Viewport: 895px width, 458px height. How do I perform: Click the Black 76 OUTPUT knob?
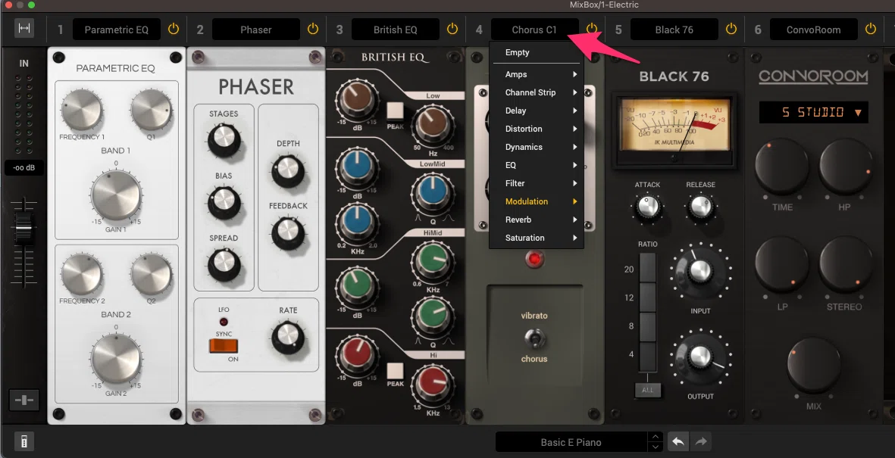(700, 356)
